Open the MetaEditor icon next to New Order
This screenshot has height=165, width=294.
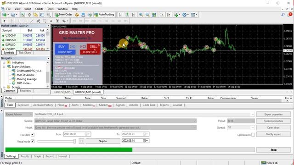tap(77, 15)
